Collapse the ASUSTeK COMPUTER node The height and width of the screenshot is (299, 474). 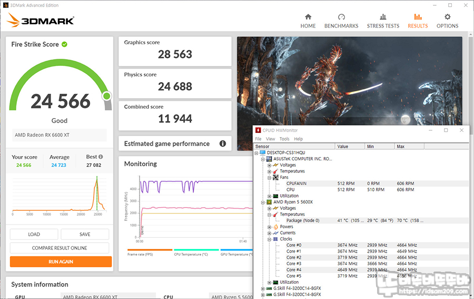pyautogui.click(x=263, y=159)
